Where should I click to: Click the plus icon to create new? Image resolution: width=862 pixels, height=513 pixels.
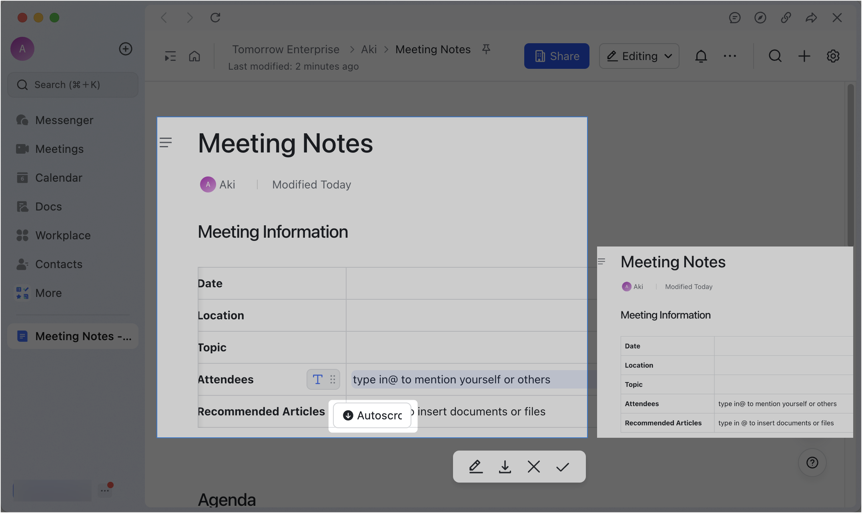click(804, 56)
